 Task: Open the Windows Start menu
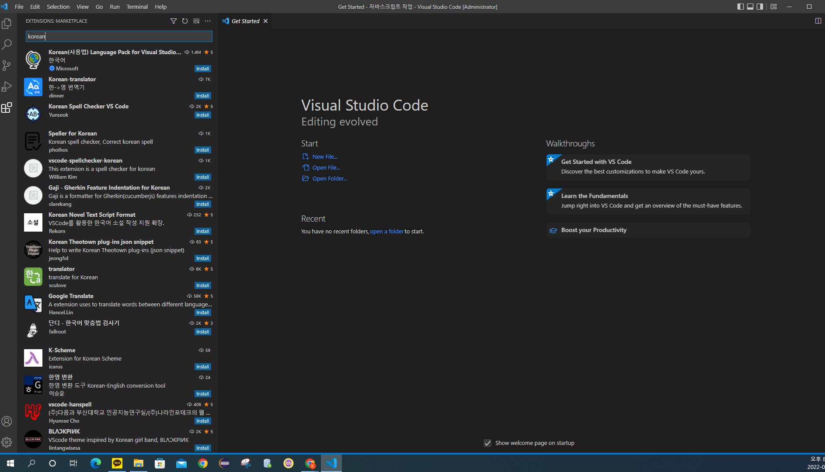10,463
